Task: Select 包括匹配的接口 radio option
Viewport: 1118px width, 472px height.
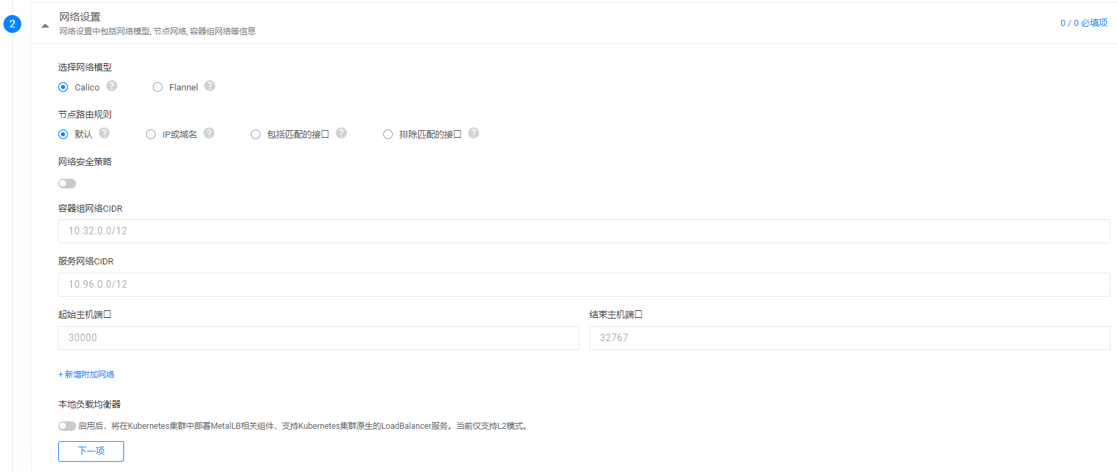Action: point(256,134)
